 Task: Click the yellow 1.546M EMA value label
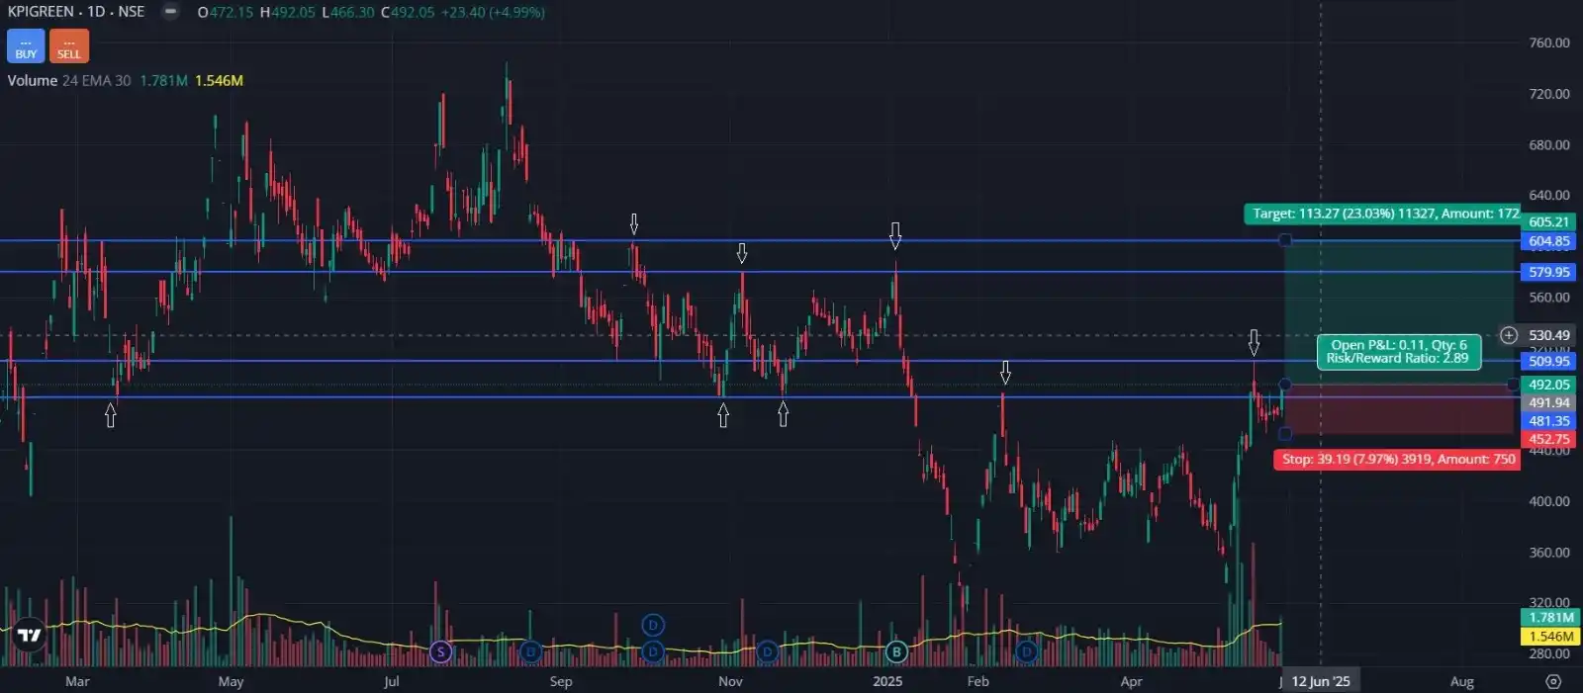[1550, 637]
